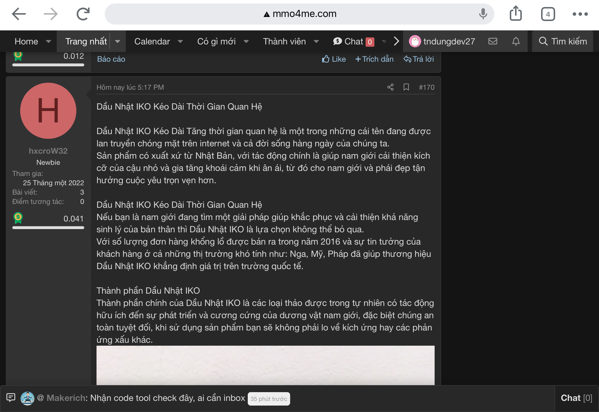Select the join date 25 Tháng một 2022
The height and width of the screenshot is (412, 599).
[x=54, y=183]
